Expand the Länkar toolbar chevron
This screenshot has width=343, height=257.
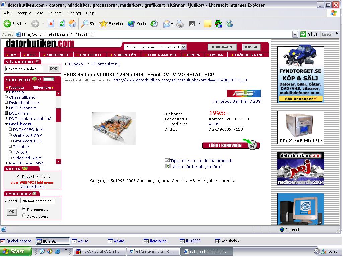point(337,33)
